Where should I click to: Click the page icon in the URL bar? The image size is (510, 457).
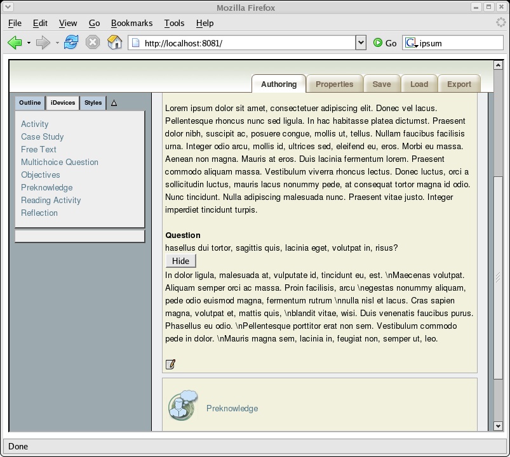pos(135,43)
